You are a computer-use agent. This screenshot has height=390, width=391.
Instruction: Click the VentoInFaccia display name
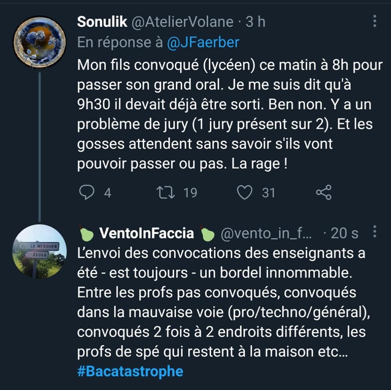(147, 233)
